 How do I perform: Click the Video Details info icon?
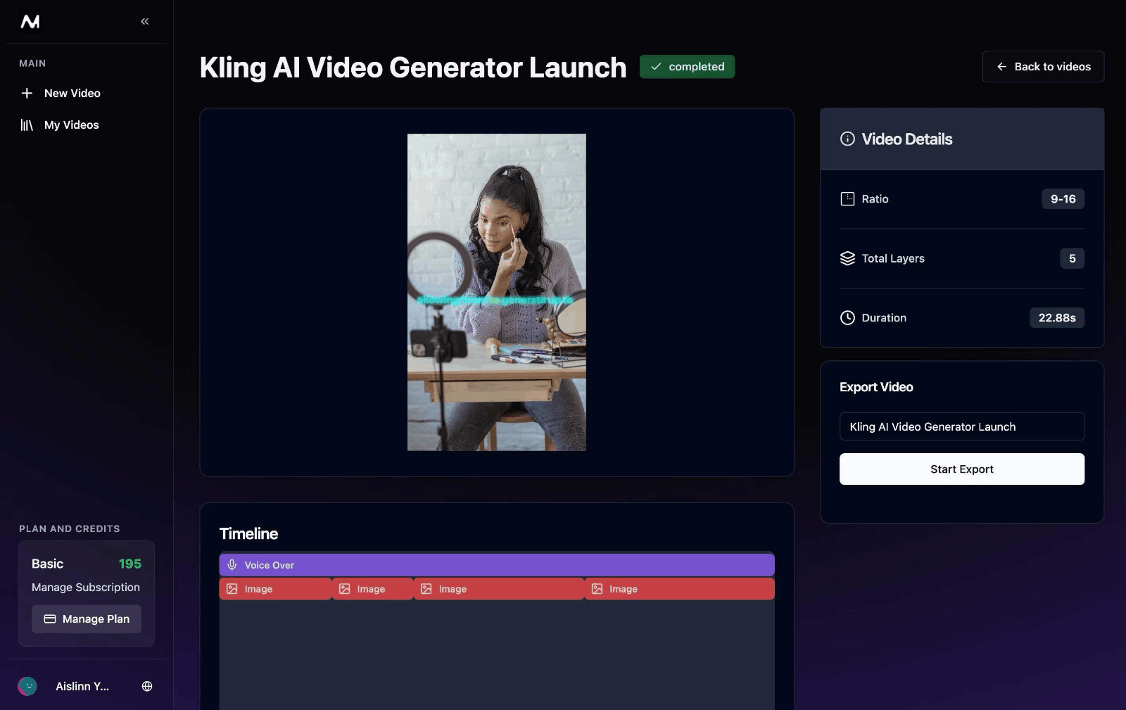[x=847, y=139]
